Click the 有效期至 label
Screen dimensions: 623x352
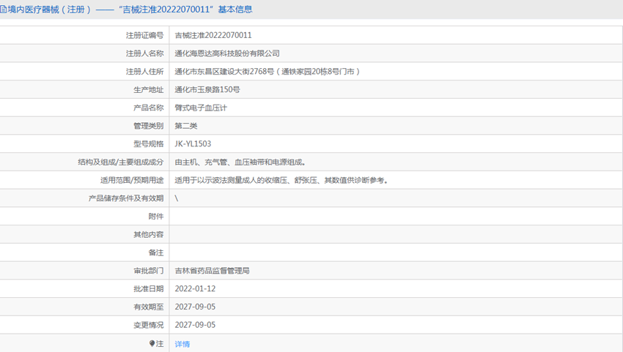coord(149,307)
